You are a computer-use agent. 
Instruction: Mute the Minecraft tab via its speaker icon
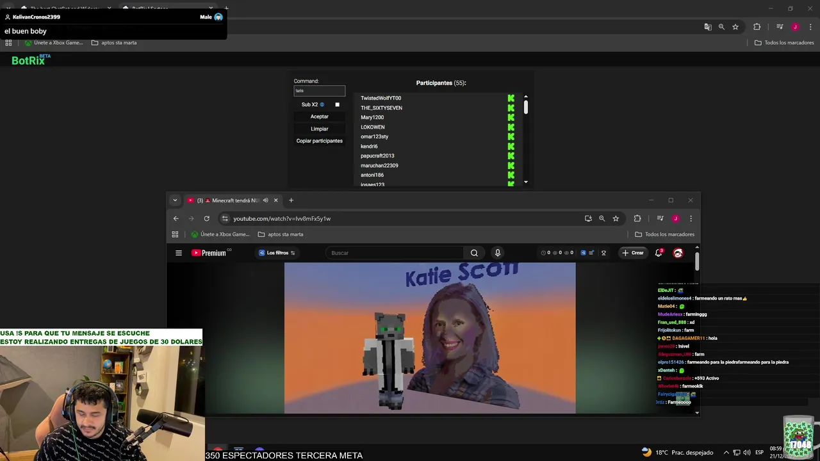coord(265,200)
